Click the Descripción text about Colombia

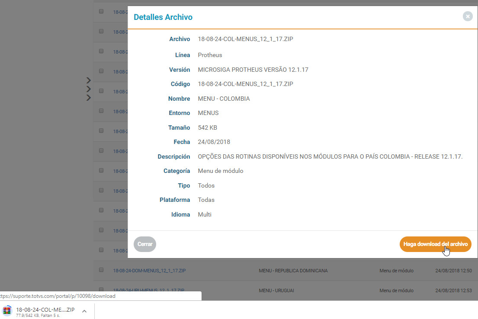[330, 156]
